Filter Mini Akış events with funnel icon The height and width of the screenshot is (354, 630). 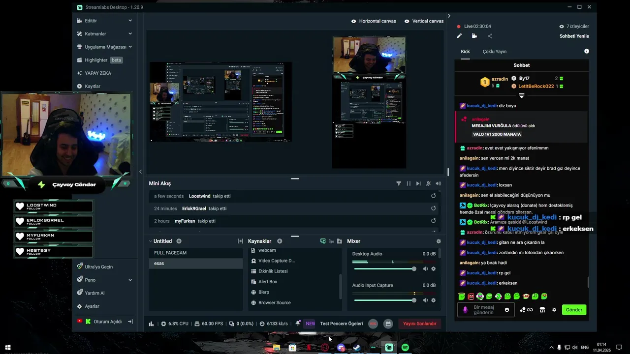(399, 183)
